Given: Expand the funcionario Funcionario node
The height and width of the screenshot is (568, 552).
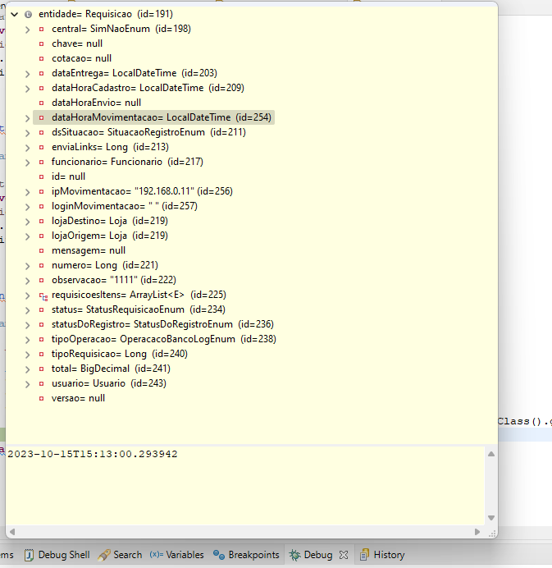Looking at the screenshot, I should pos(28,163).
